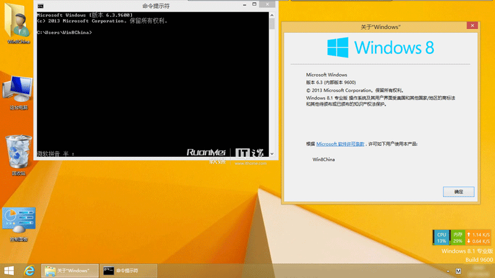
Task: Open the Win8China user folder icon
Action: click(x=17, y=23)
